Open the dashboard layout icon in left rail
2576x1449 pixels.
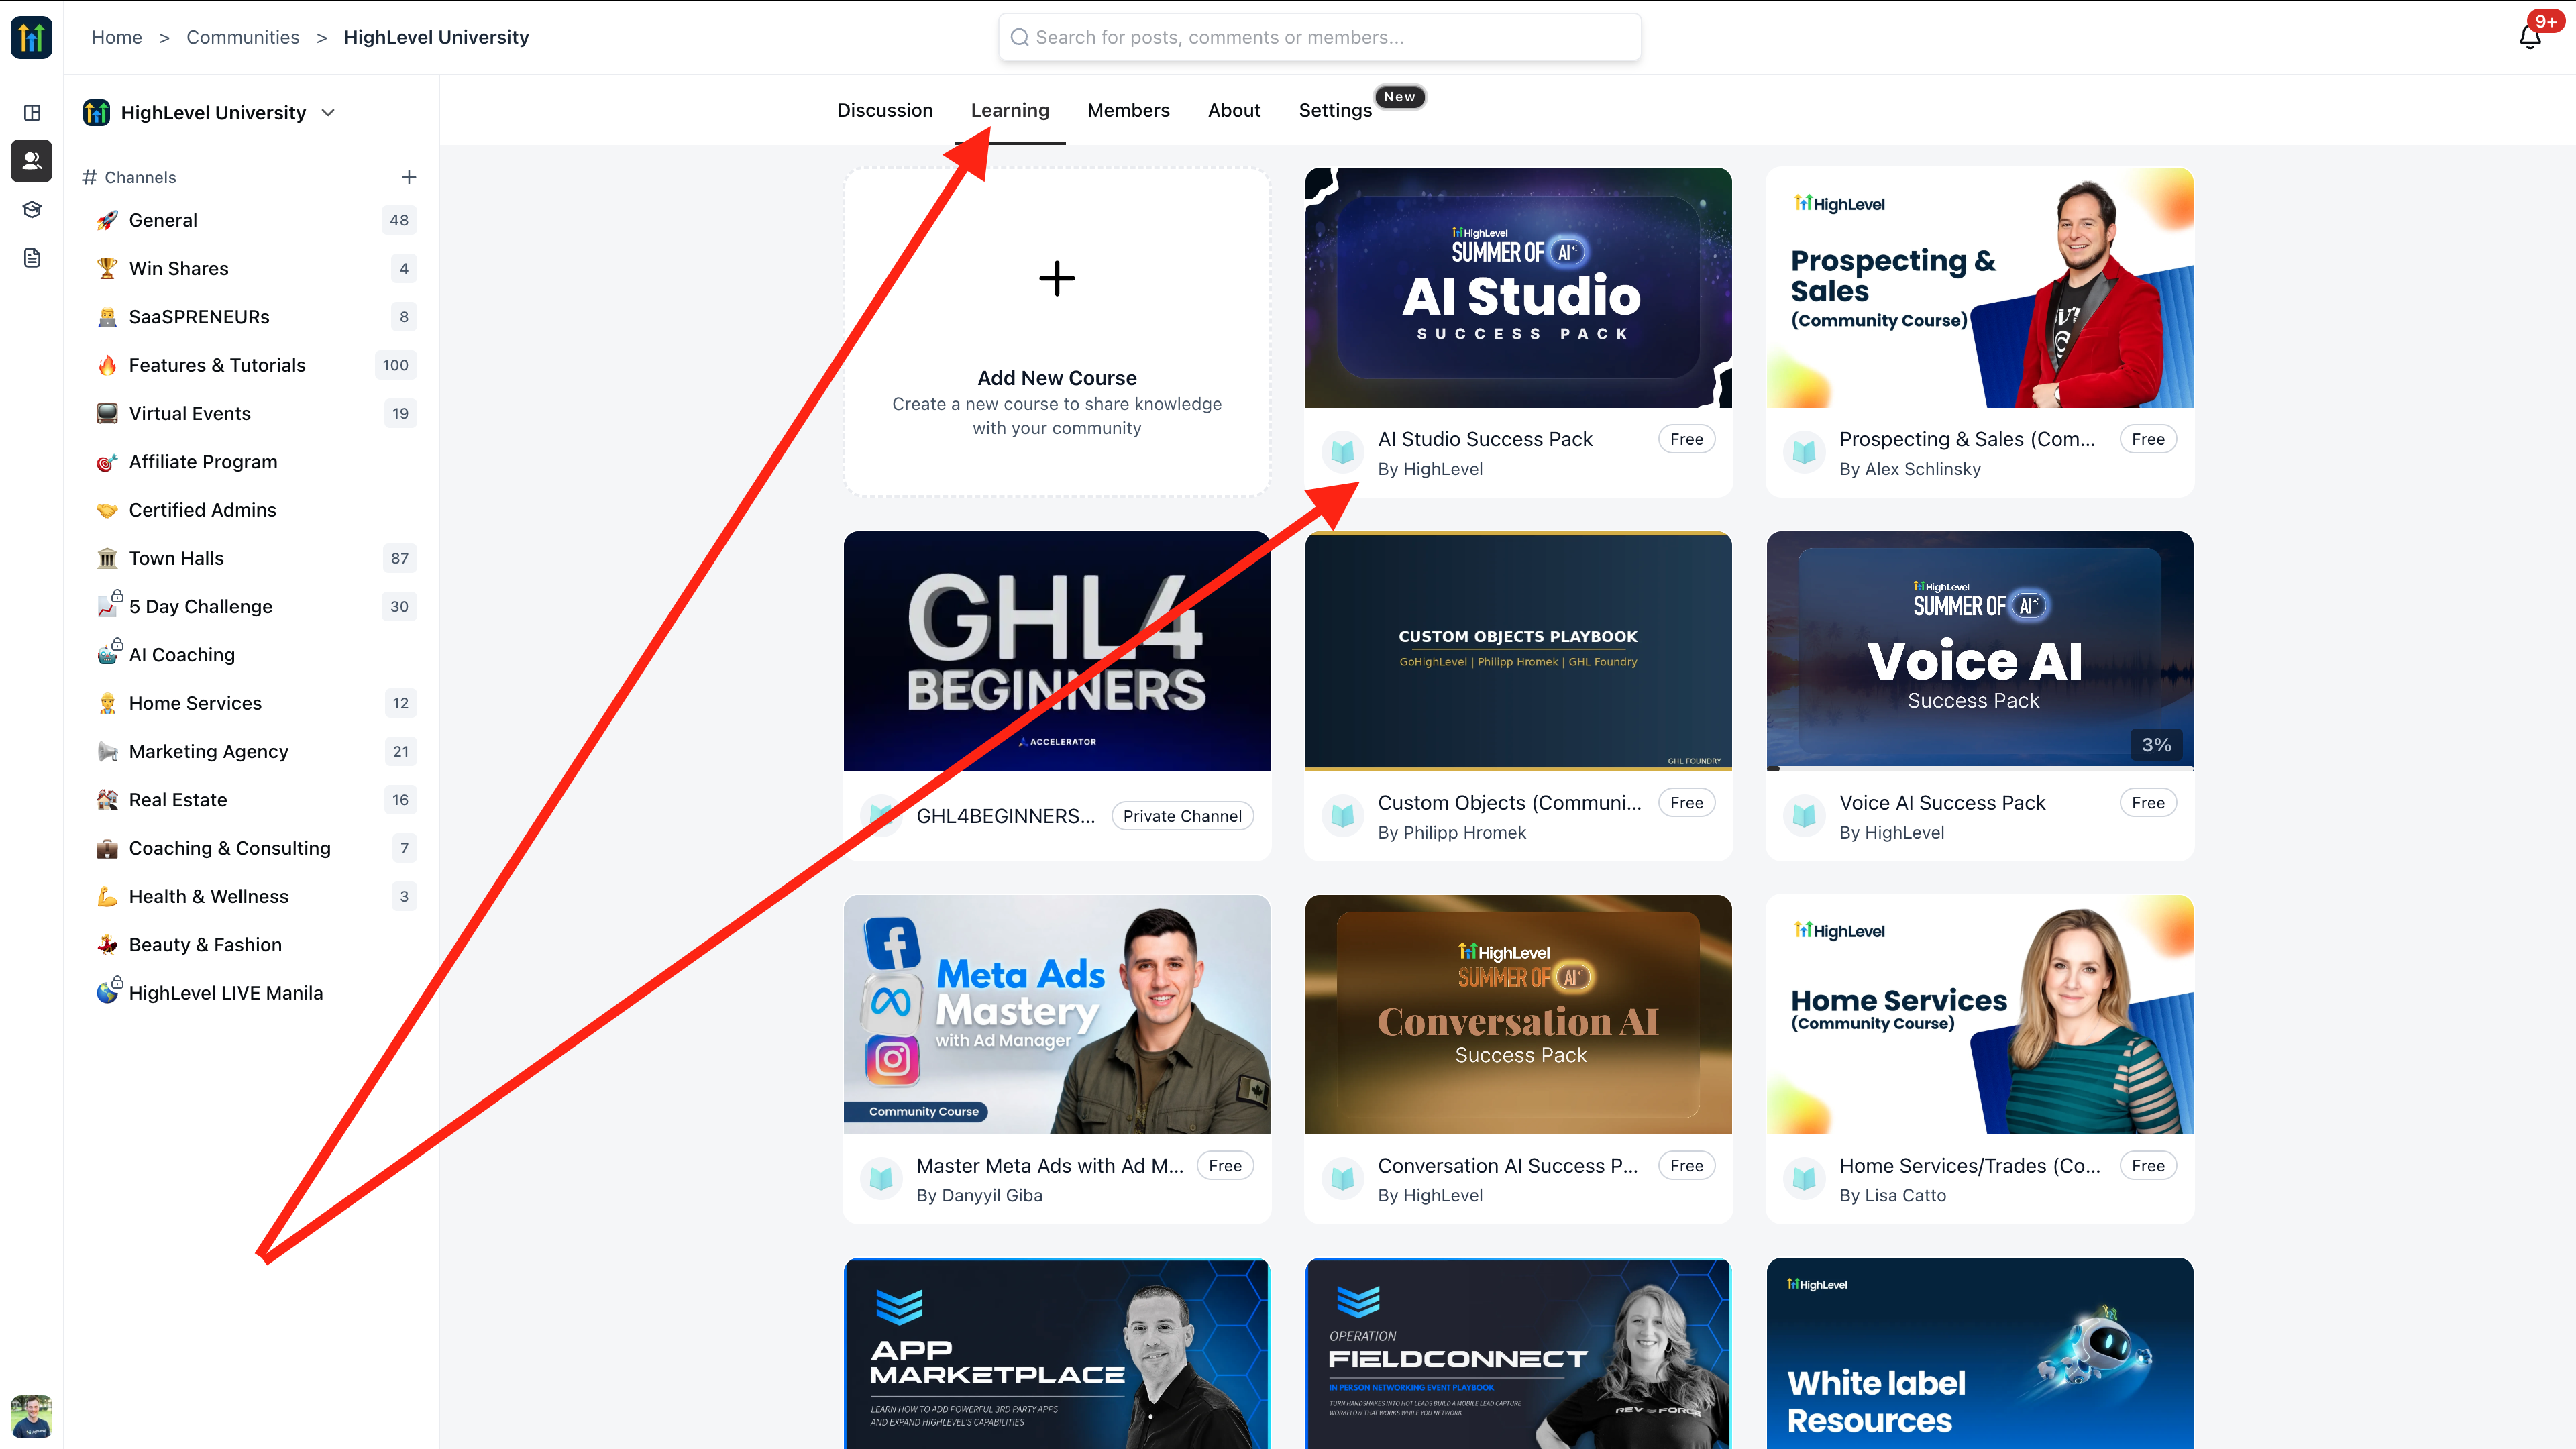32,112
